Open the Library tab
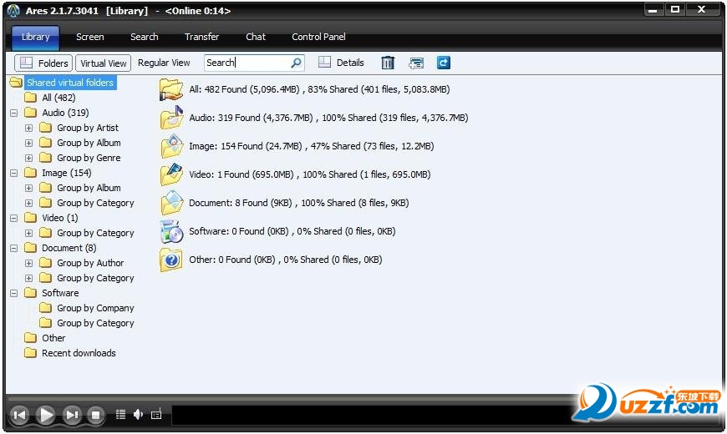Screen dimensions: 727x434 click(x=35, y=37)
